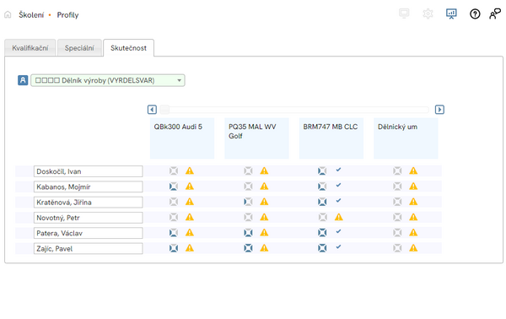Click the Novotný, Petr name field

88,218
